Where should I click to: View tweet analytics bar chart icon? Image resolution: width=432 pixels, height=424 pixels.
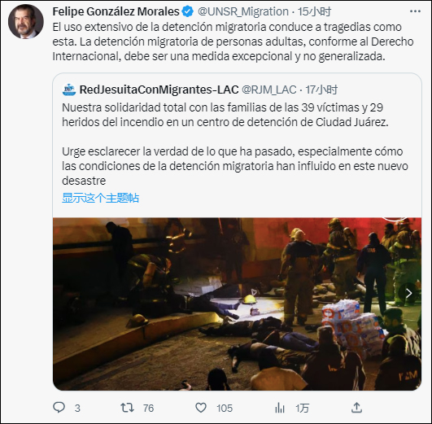(x=280, y=408)
